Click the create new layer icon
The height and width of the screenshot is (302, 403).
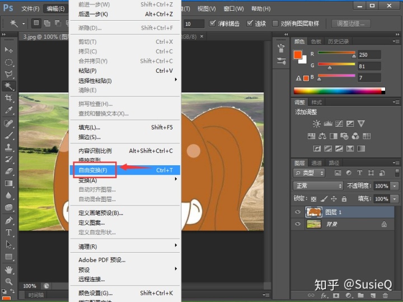[373, 295]
